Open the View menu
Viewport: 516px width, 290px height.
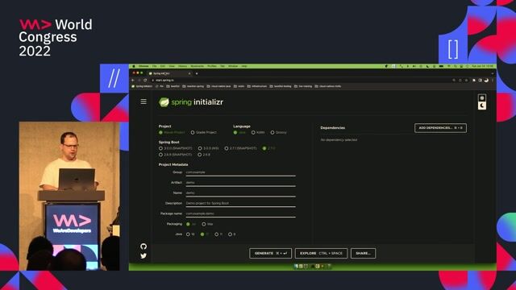pos(172,66)
